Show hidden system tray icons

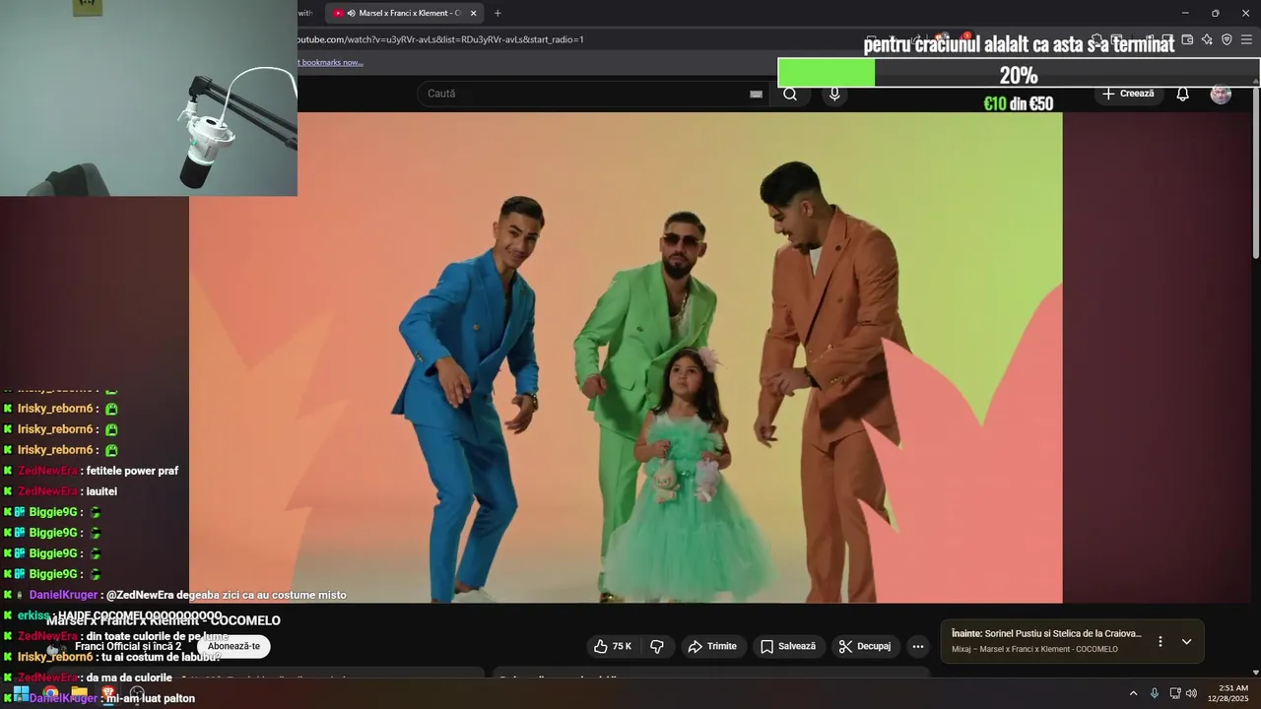1133,693
